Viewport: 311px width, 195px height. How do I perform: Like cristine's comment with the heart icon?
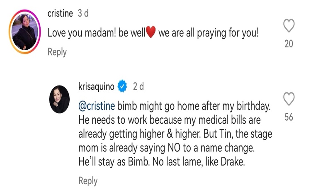[289, 27]
